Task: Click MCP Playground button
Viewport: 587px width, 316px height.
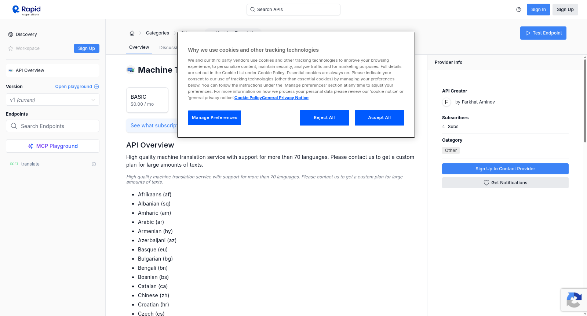Action: [52, 146]
